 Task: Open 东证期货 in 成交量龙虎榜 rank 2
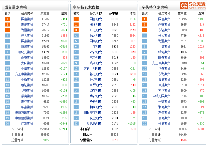click(27, 24)
